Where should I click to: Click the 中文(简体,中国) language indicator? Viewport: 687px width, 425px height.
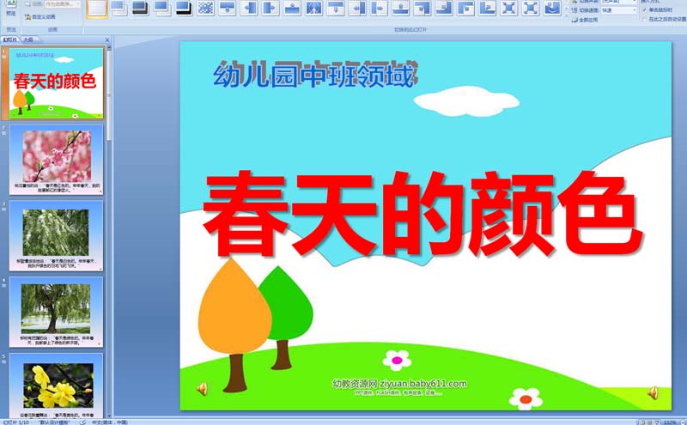click(x=110, y=422)
